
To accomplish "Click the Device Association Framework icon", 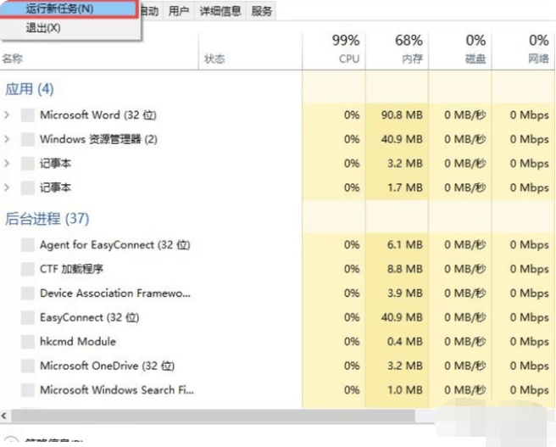I will pyautogui.click(x=28, y=293).
